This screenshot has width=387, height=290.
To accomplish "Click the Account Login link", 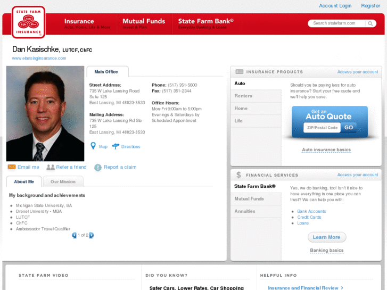I will [335, 6].
